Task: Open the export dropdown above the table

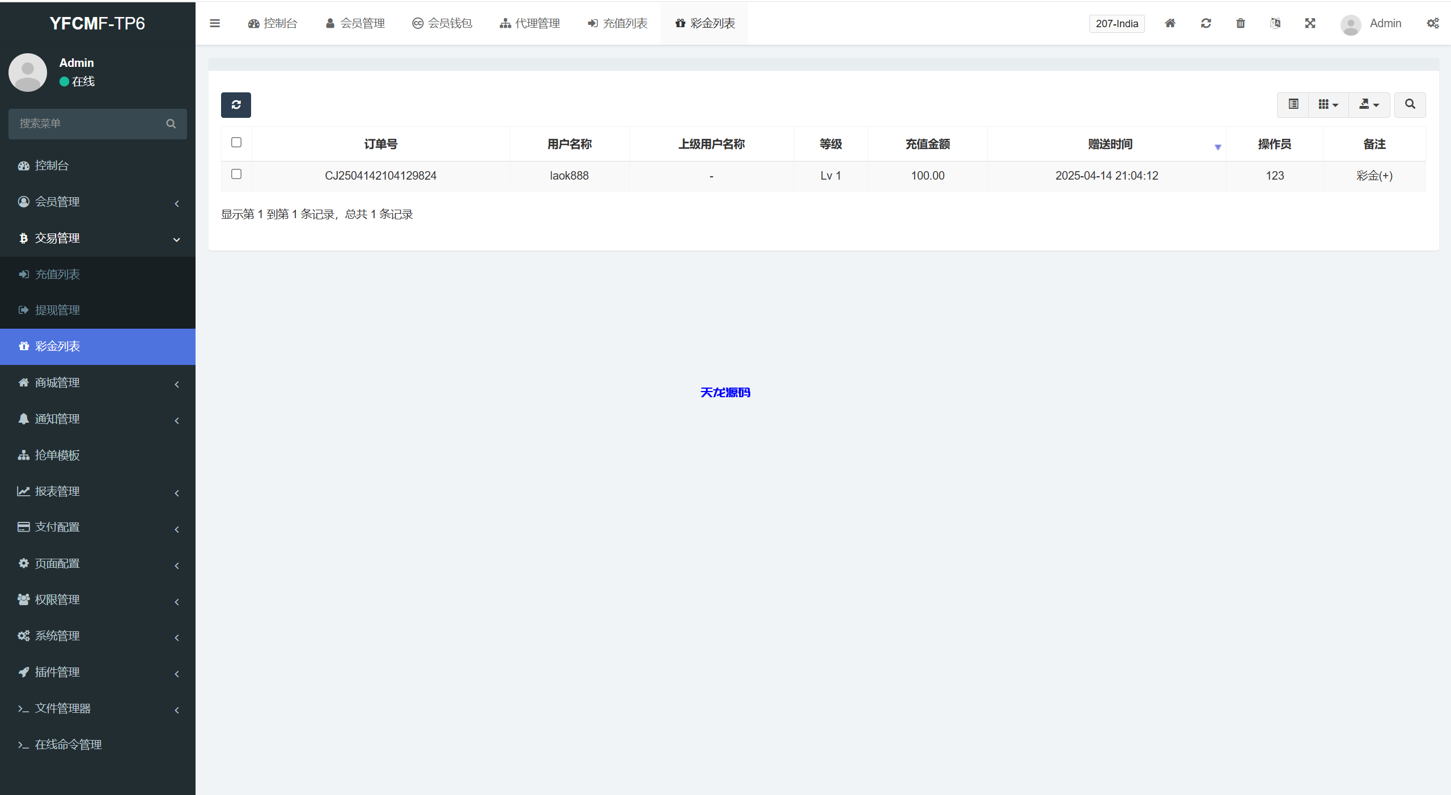Action: pos(1369,105)
